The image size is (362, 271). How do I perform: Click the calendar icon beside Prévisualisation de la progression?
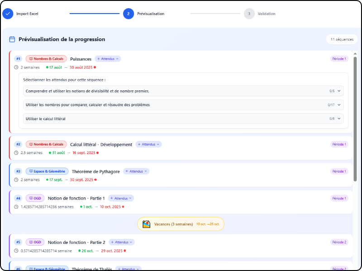(12, 39)
